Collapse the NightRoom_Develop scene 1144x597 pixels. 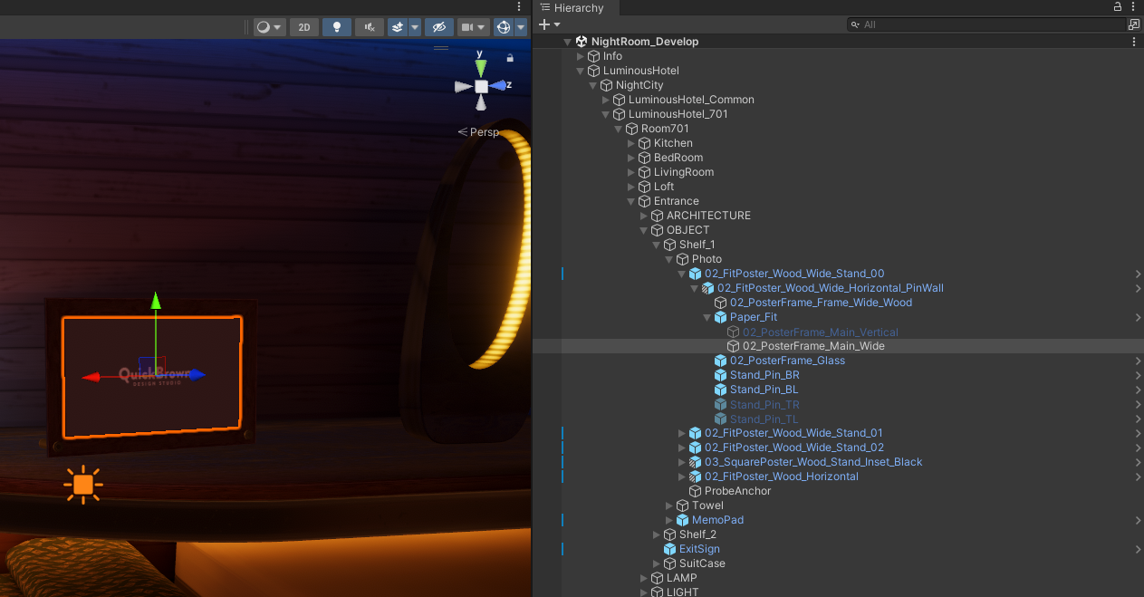coord(568,42)
